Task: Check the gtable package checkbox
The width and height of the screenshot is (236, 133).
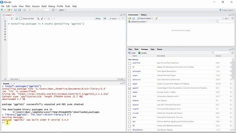Action: 129,93
